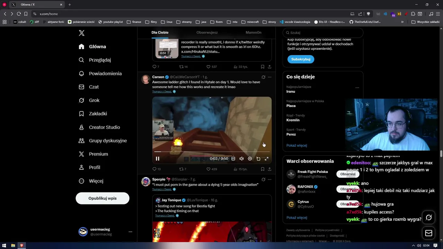Expand the hidden bookmarks overflow chevron
The height and width of the screenshot is (249, 443).
point(402,22)
